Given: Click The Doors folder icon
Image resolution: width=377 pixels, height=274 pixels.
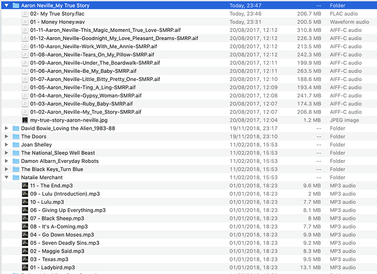Looking at the screenshot, I should click(16, 136).
